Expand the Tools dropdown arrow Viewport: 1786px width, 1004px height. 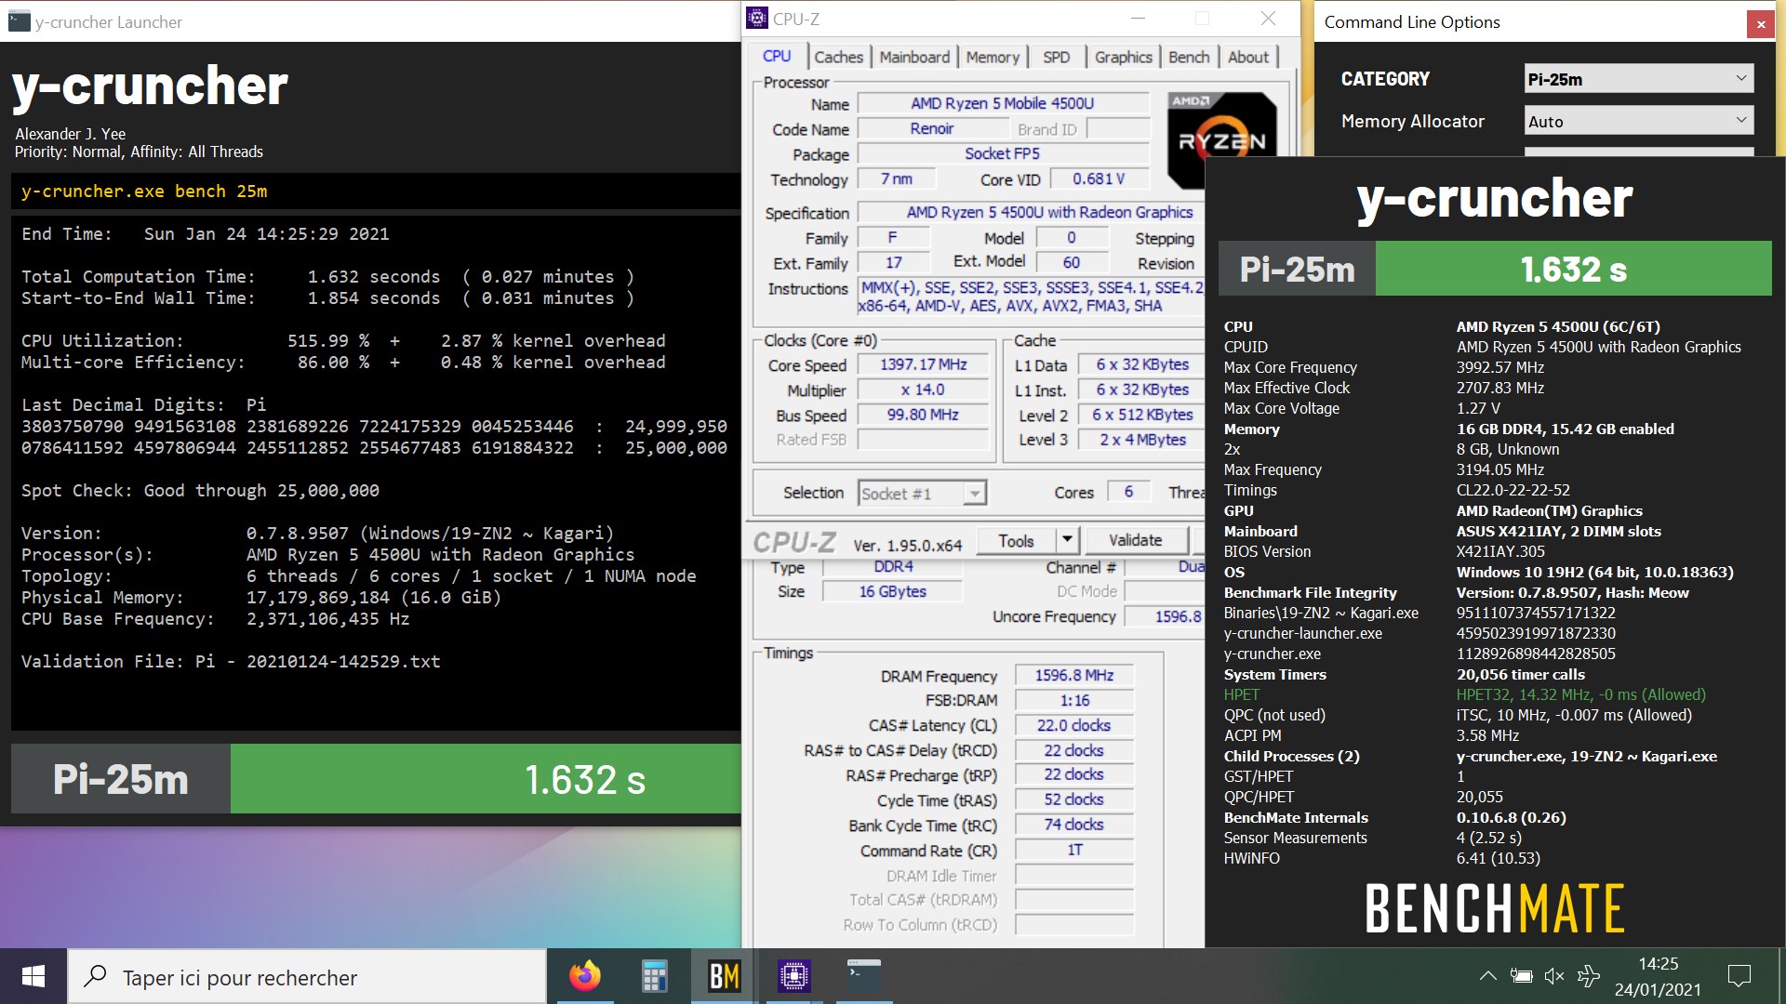pyautogui.click(x=1067, y=541)
